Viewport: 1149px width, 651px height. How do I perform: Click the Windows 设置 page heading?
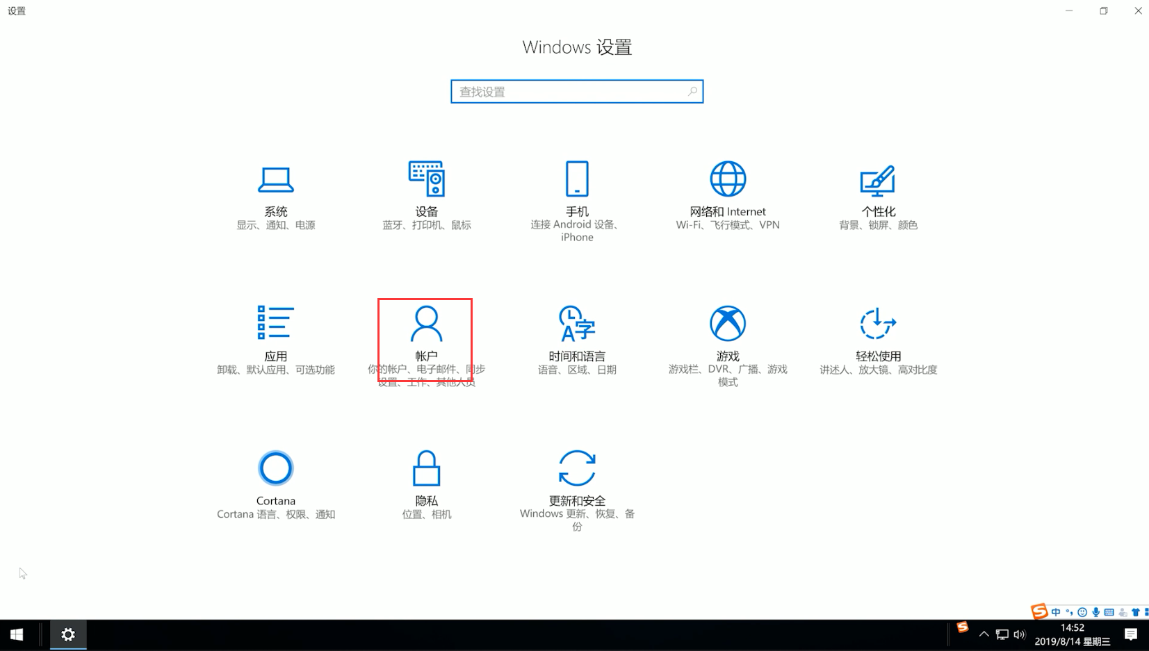click(x=577, y=47)
